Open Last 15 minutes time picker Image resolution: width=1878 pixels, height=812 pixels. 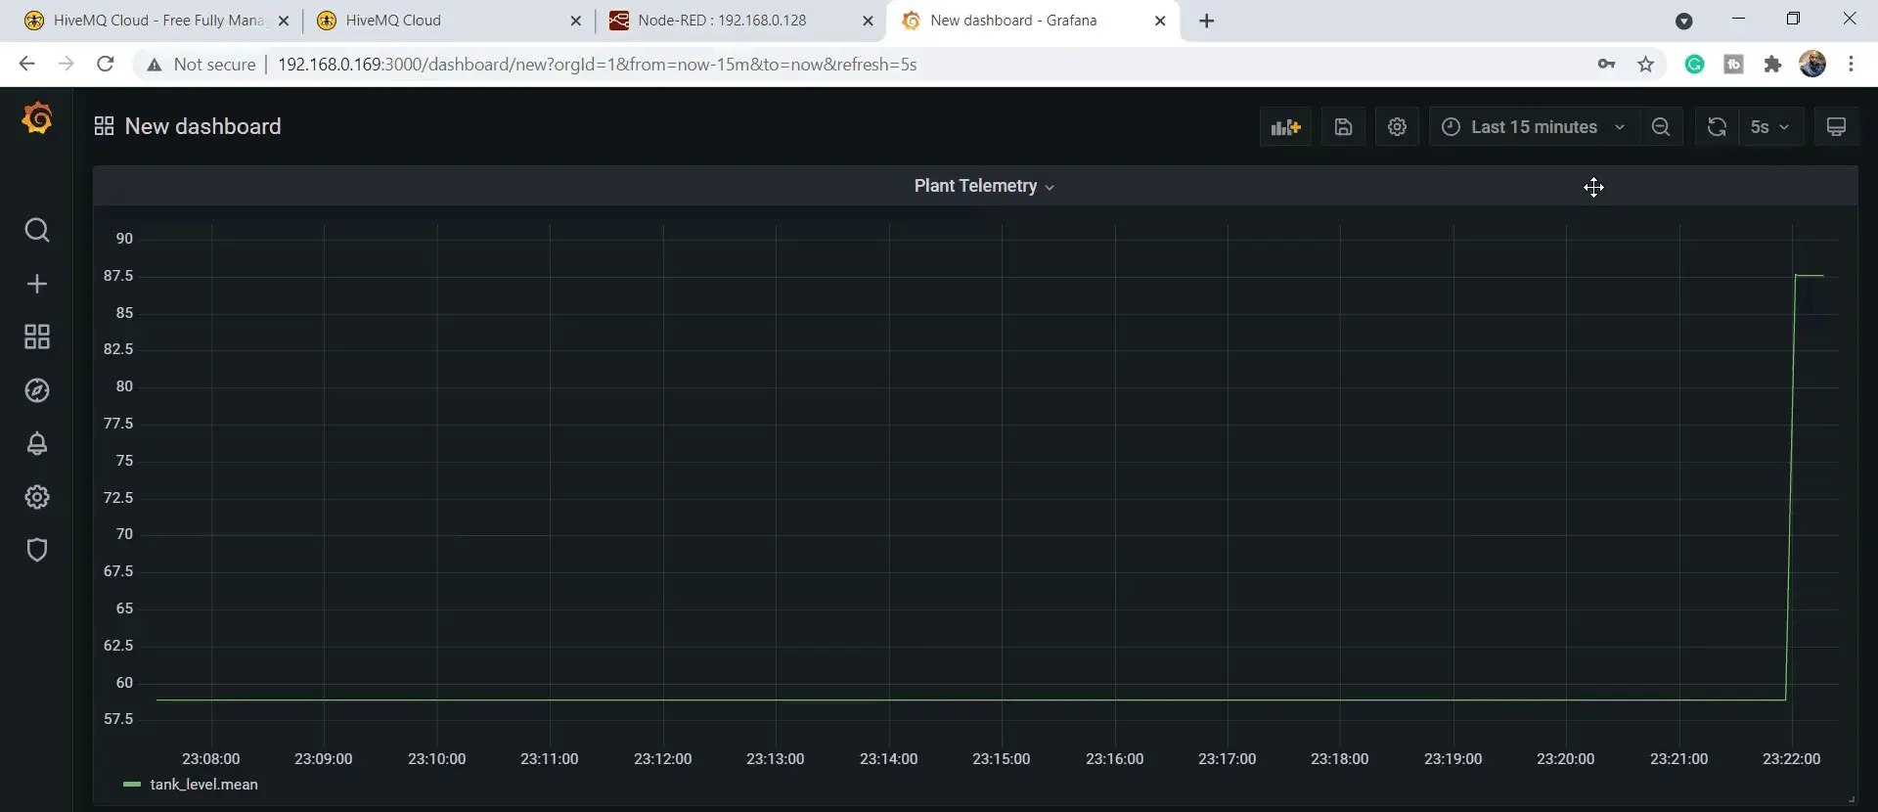click(x=1533, y=127)
